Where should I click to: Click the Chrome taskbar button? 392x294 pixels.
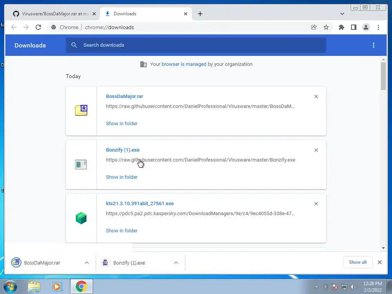pyautogui.click(x=81, y=287)
